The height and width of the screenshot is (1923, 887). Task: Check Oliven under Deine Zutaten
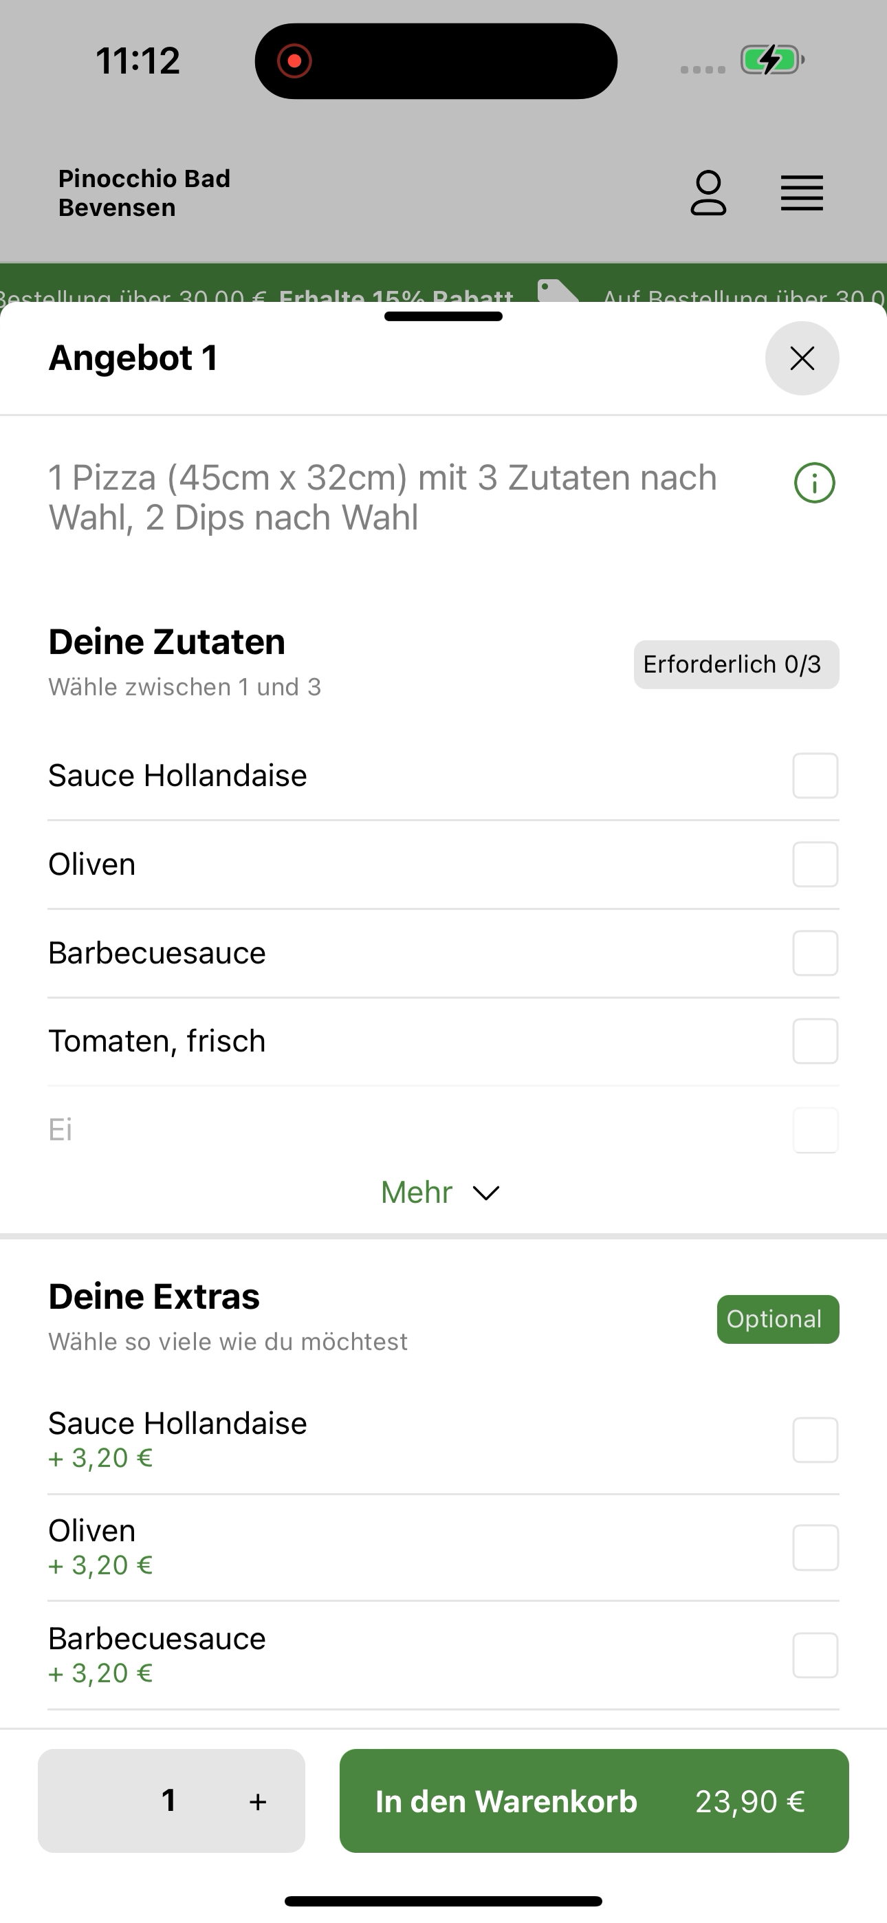point(815,865)
